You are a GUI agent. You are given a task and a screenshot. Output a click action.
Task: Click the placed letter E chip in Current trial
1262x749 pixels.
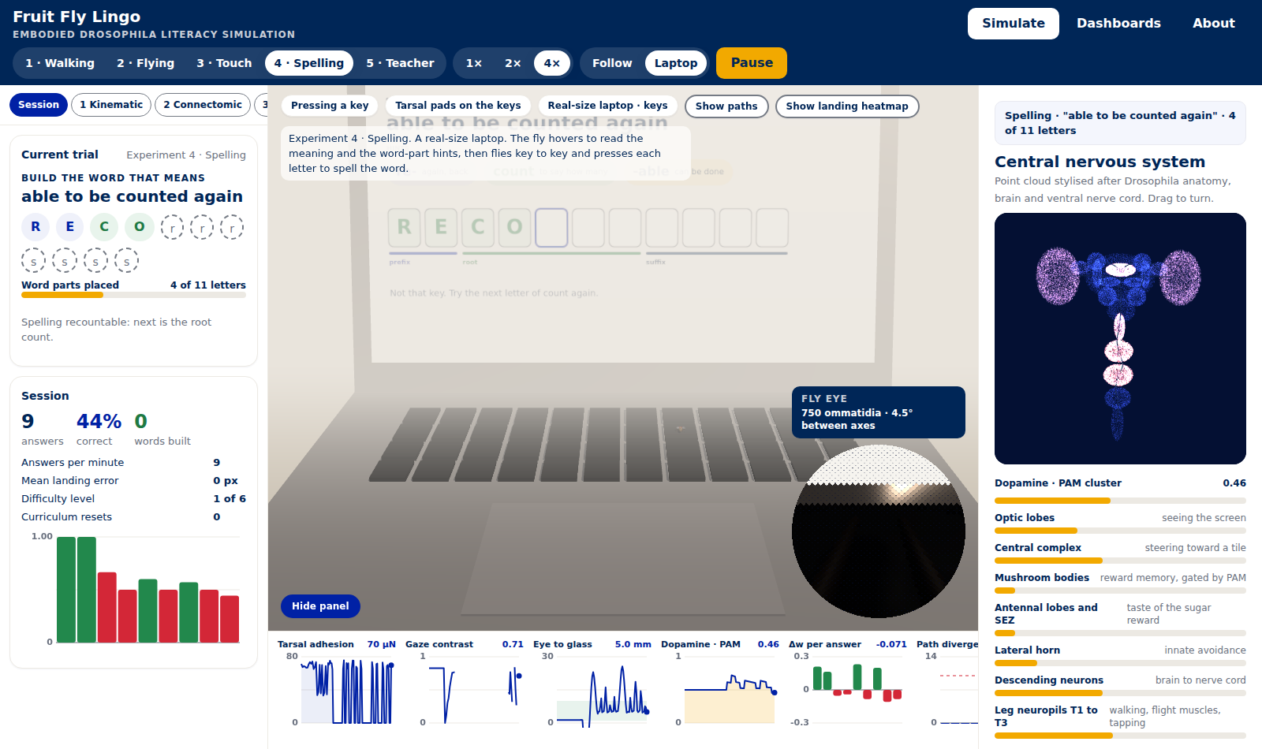coord(70,227)
